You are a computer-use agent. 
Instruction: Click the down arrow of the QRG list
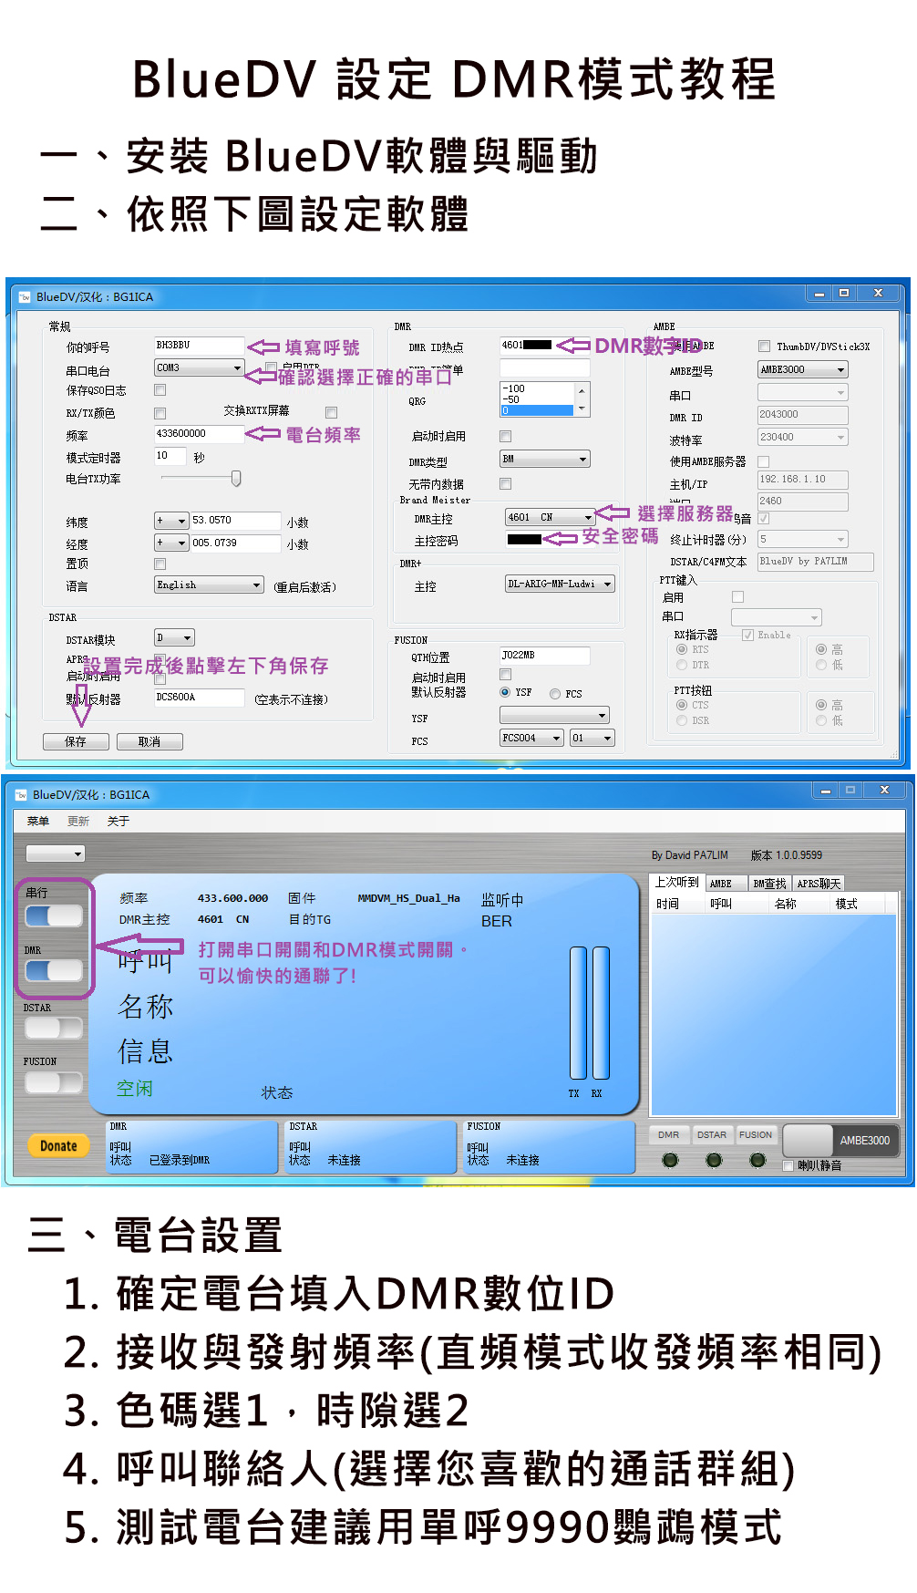(582, 410)
